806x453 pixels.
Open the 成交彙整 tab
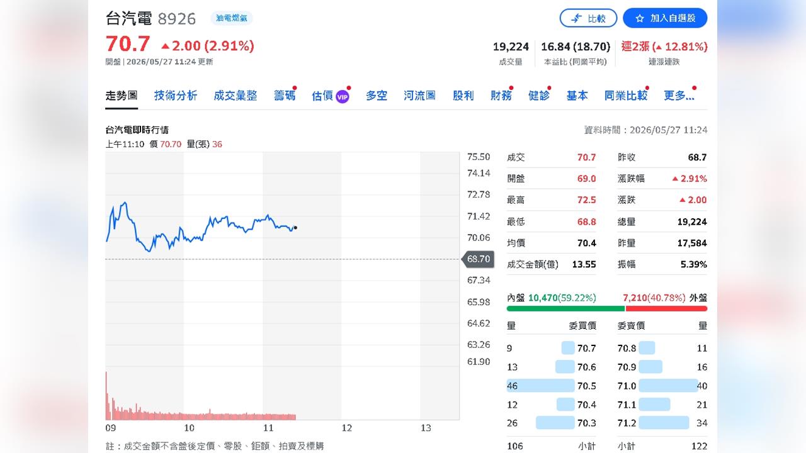click(236, 96)
